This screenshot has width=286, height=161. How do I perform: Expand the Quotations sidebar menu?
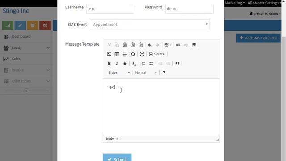click(x=26, y=81)
